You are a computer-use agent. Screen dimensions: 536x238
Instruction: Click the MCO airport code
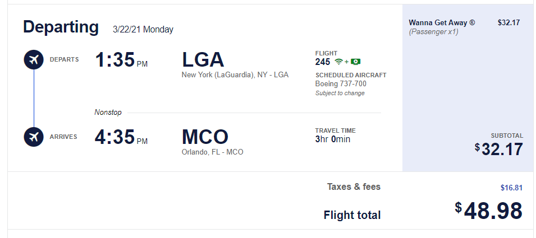click(205, 137)
